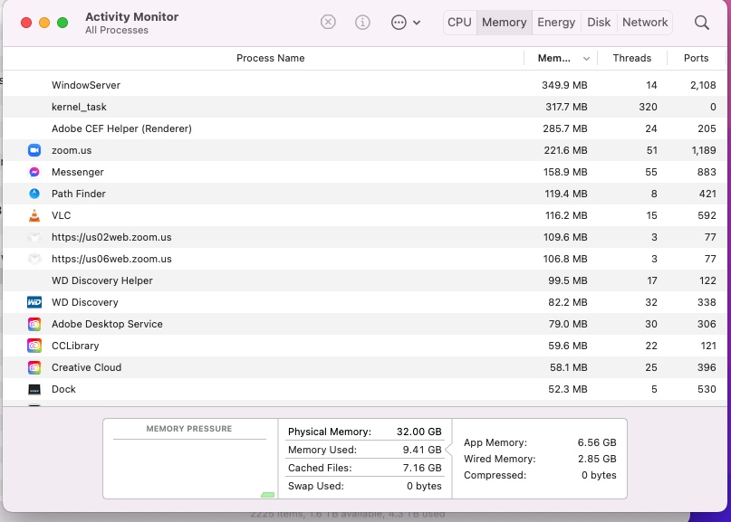Click the 285.7 MB memory value

(x=564, y=128)
